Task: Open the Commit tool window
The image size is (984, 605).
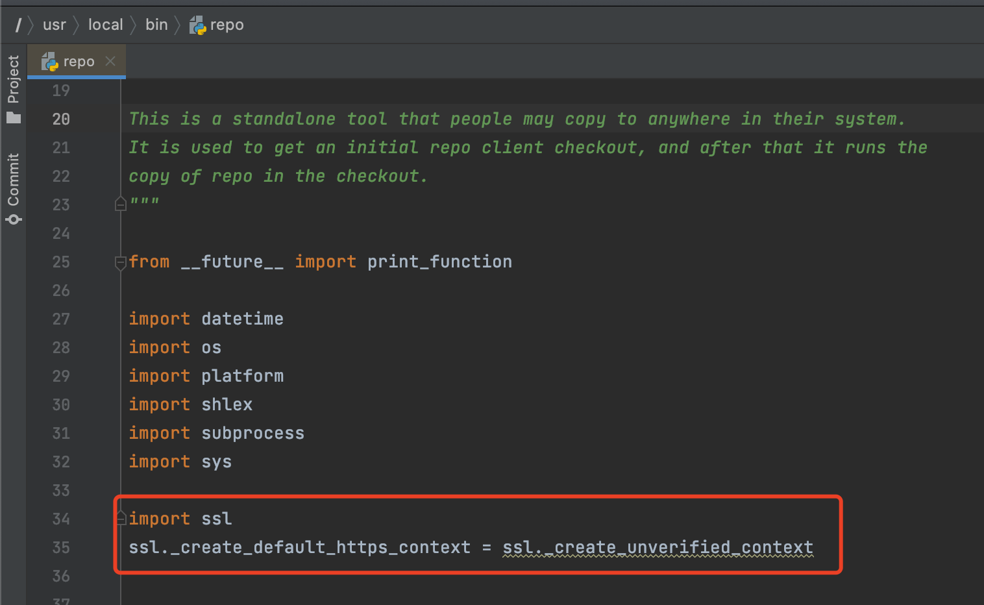Action: 13,180
